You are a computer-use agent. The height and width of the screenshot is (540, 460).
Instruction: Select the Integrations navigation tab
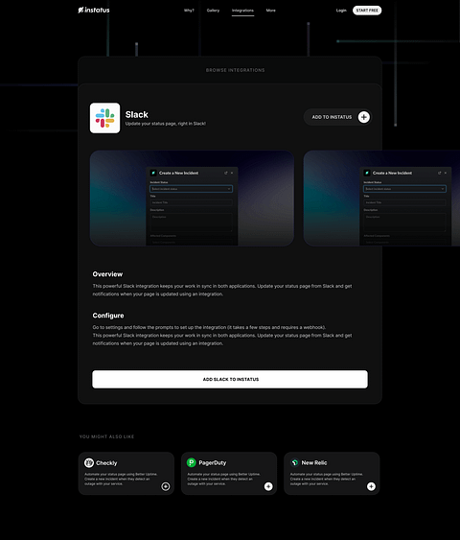(242, 11)
